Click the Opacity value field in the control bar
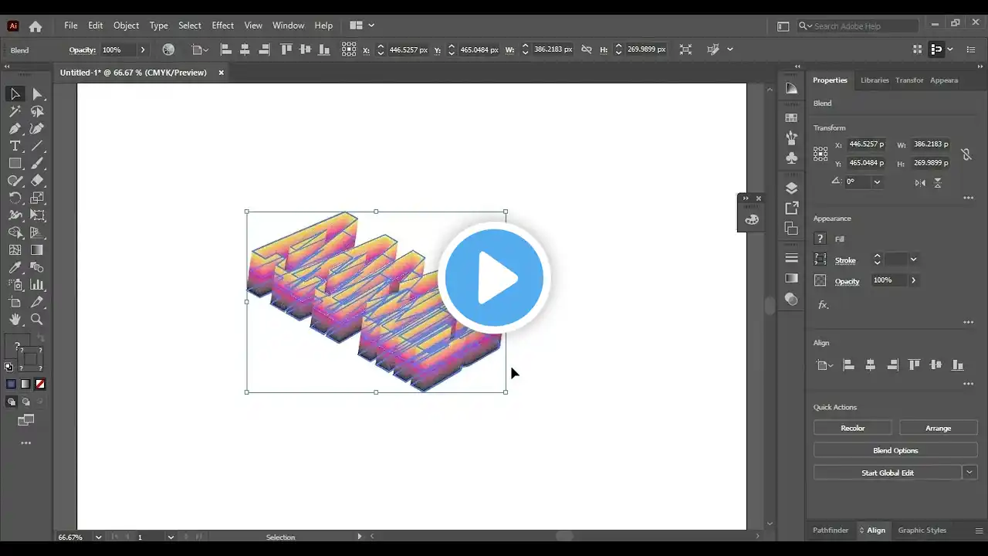Screen dimensions: 988x556 [113, 49]
